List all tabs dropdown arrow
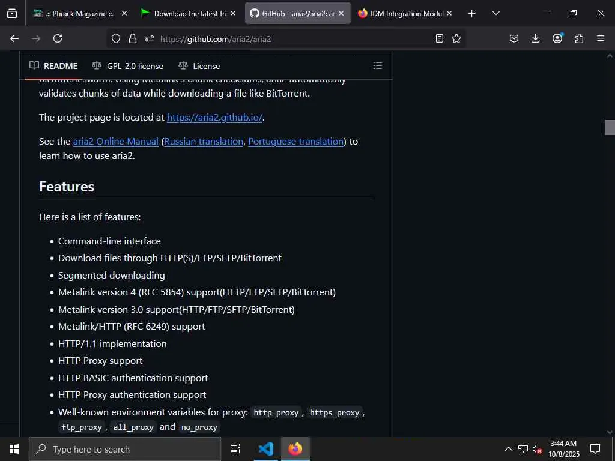Screen dimensions: 615x461 click(495, 13)
